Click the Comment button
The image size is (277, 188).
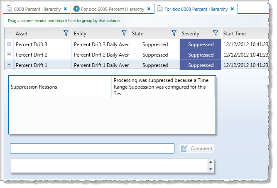(x=197, y=148)
